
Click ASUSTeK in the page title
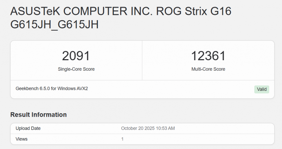click(x=35, y=12)
